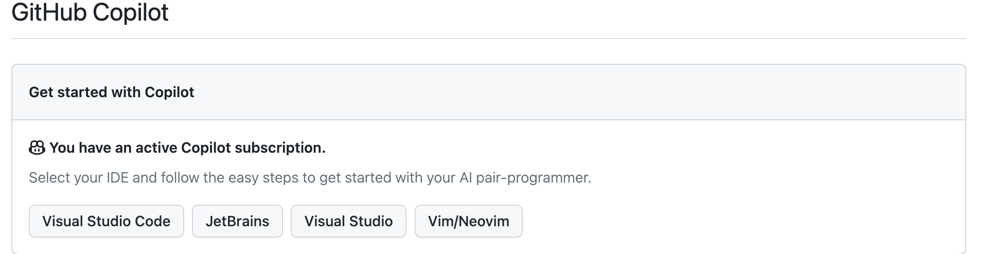Select Vim/Neovim from the IDE choices
The height and width of the screenshot is (254, 992).
[468, 221]
